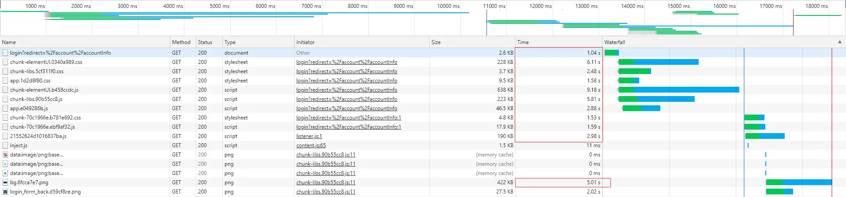Sort requests by Name column header
Image resolution: width=846 pixels, height=197 pixels.
pyautogui.click(x=85, y=42)
